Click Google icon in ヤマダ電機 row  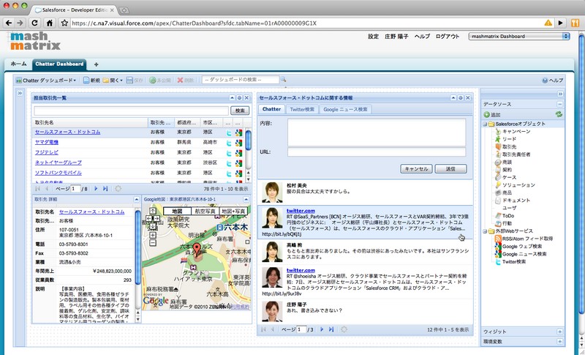click(238, 142)
